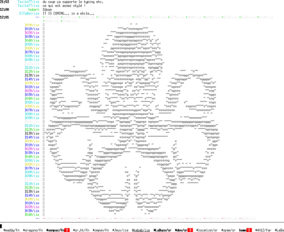
Task: Go to the home buffer
Action: (243, 230)
